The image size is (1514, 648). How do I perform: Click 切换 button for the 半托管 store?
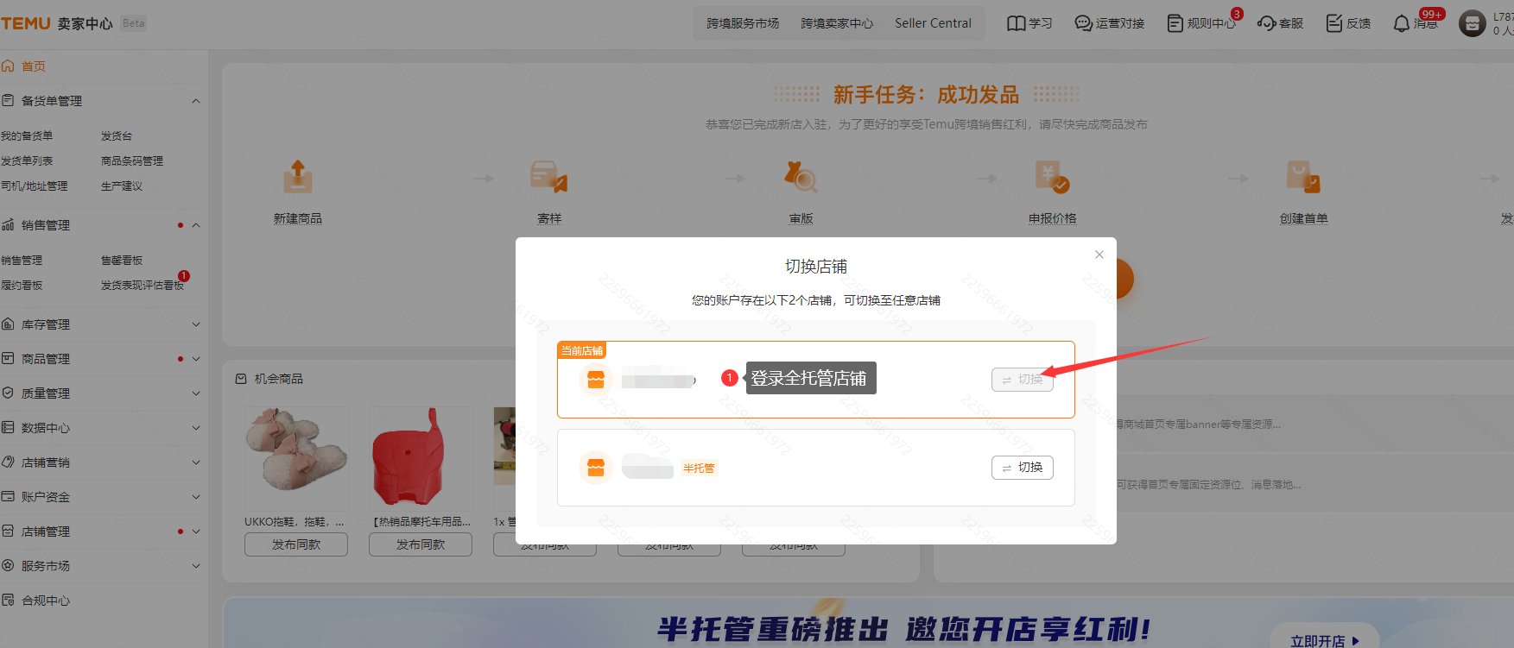[1022, 468]
